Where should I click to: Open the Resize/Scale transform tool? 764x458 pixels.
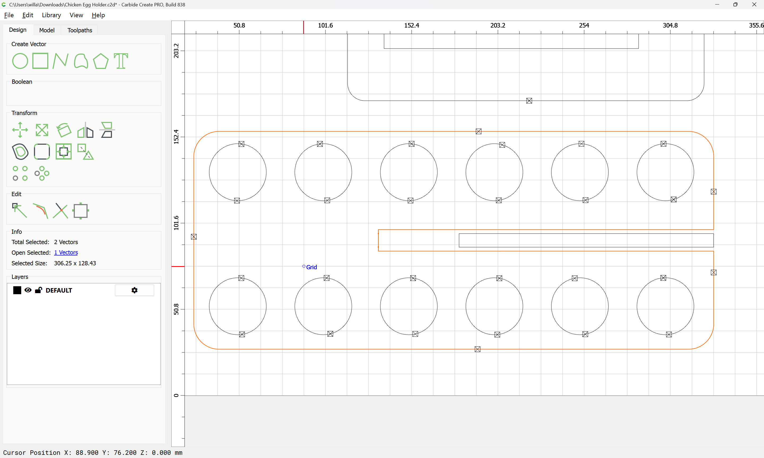pyautogui.click(x=42, y=130)
